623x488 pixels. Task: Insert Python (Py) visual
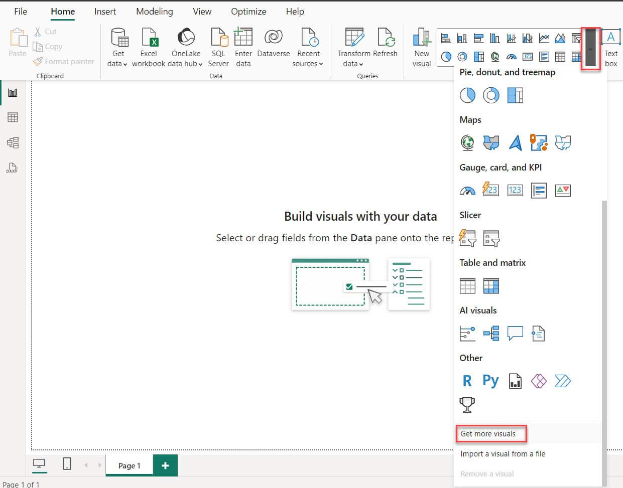(x=491, y=381)
